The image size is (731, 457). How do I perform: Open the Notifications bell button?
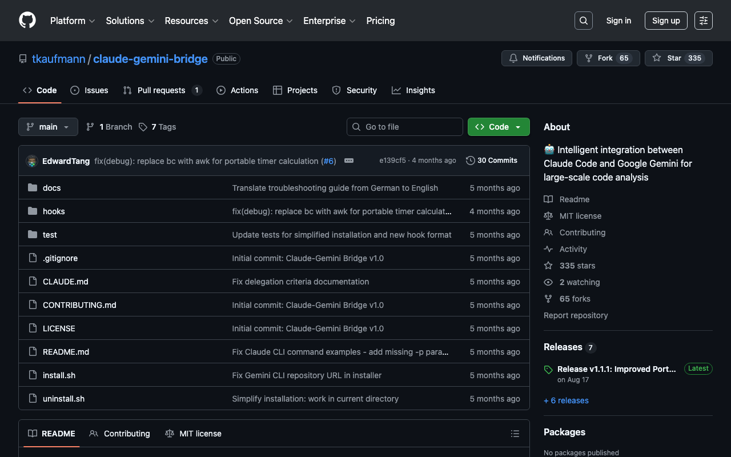coord(536,58)
